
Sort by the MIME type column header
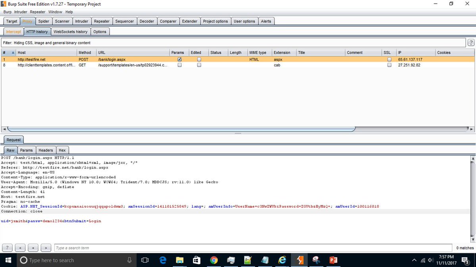(x=260, y=53)
